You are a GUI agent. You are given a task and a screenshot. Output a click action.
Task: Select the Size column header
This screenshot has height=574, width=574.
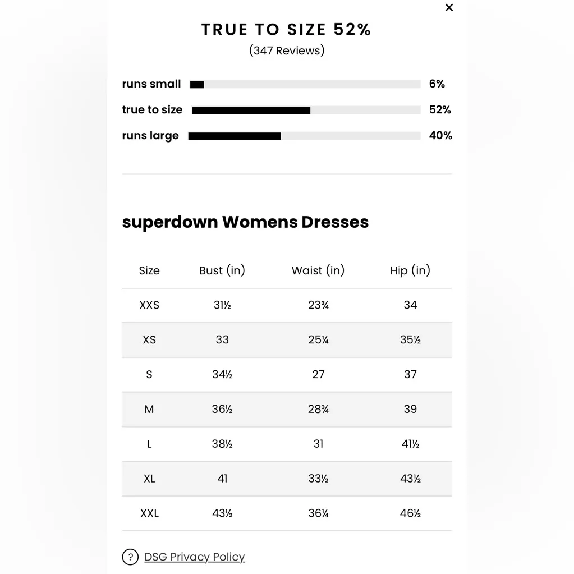click(x=149, y=270)
